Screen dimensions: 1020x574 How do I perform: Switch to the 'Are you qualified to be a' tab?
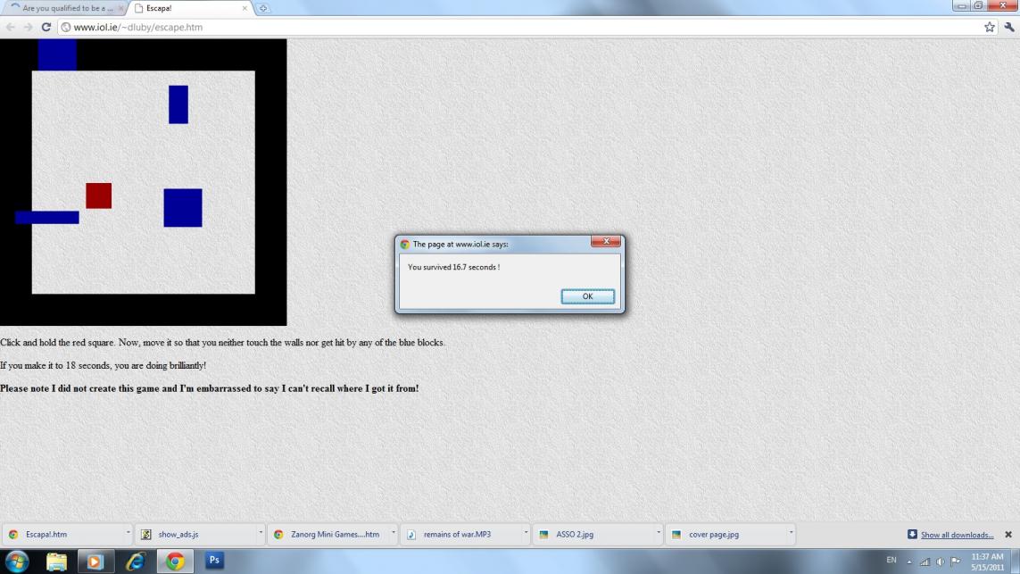(68, 8)
